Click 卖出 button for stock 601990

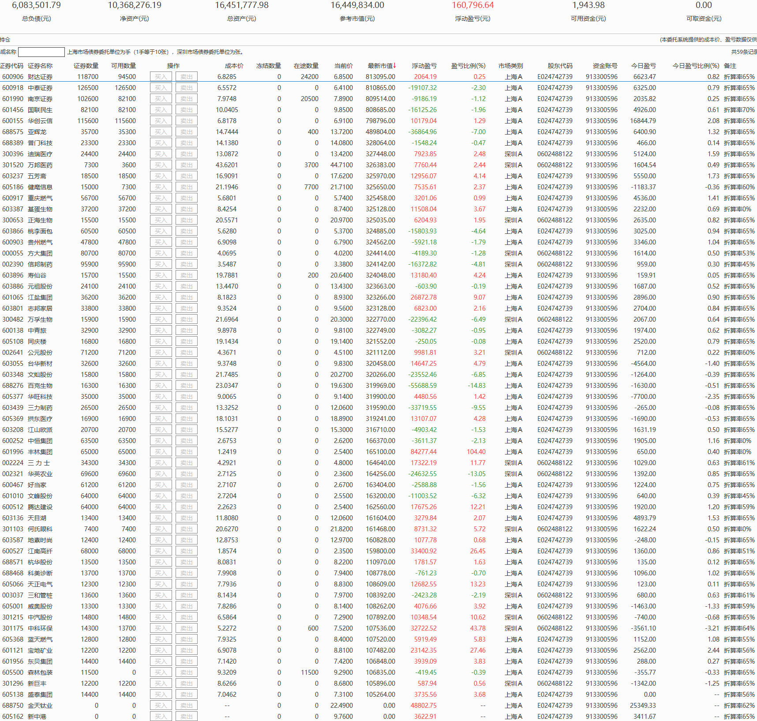tap(187, 99)
